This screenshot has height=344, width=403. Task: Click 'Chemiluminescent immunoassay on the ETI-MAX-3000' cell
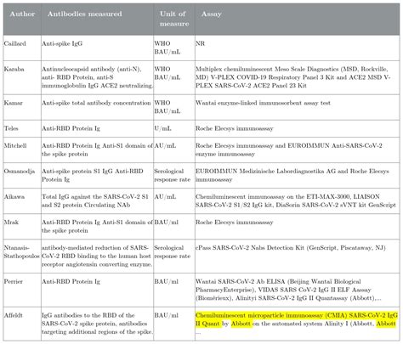[x=298, y=200]
